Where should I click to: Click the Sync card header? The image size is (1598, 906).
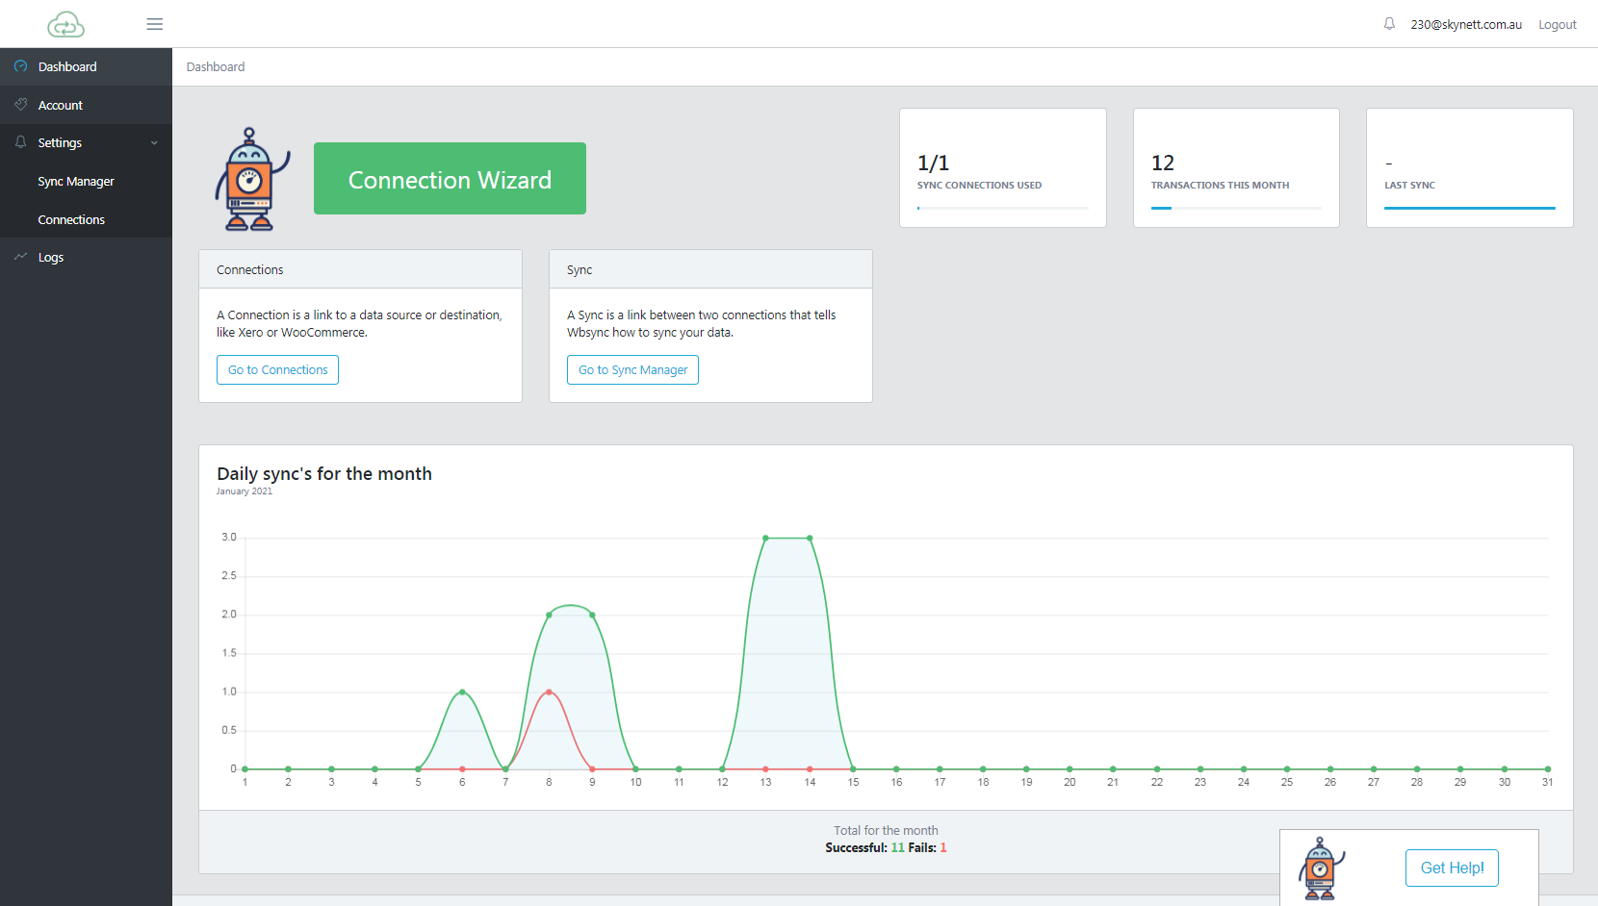pyautogui.click(x=710, y=269)
